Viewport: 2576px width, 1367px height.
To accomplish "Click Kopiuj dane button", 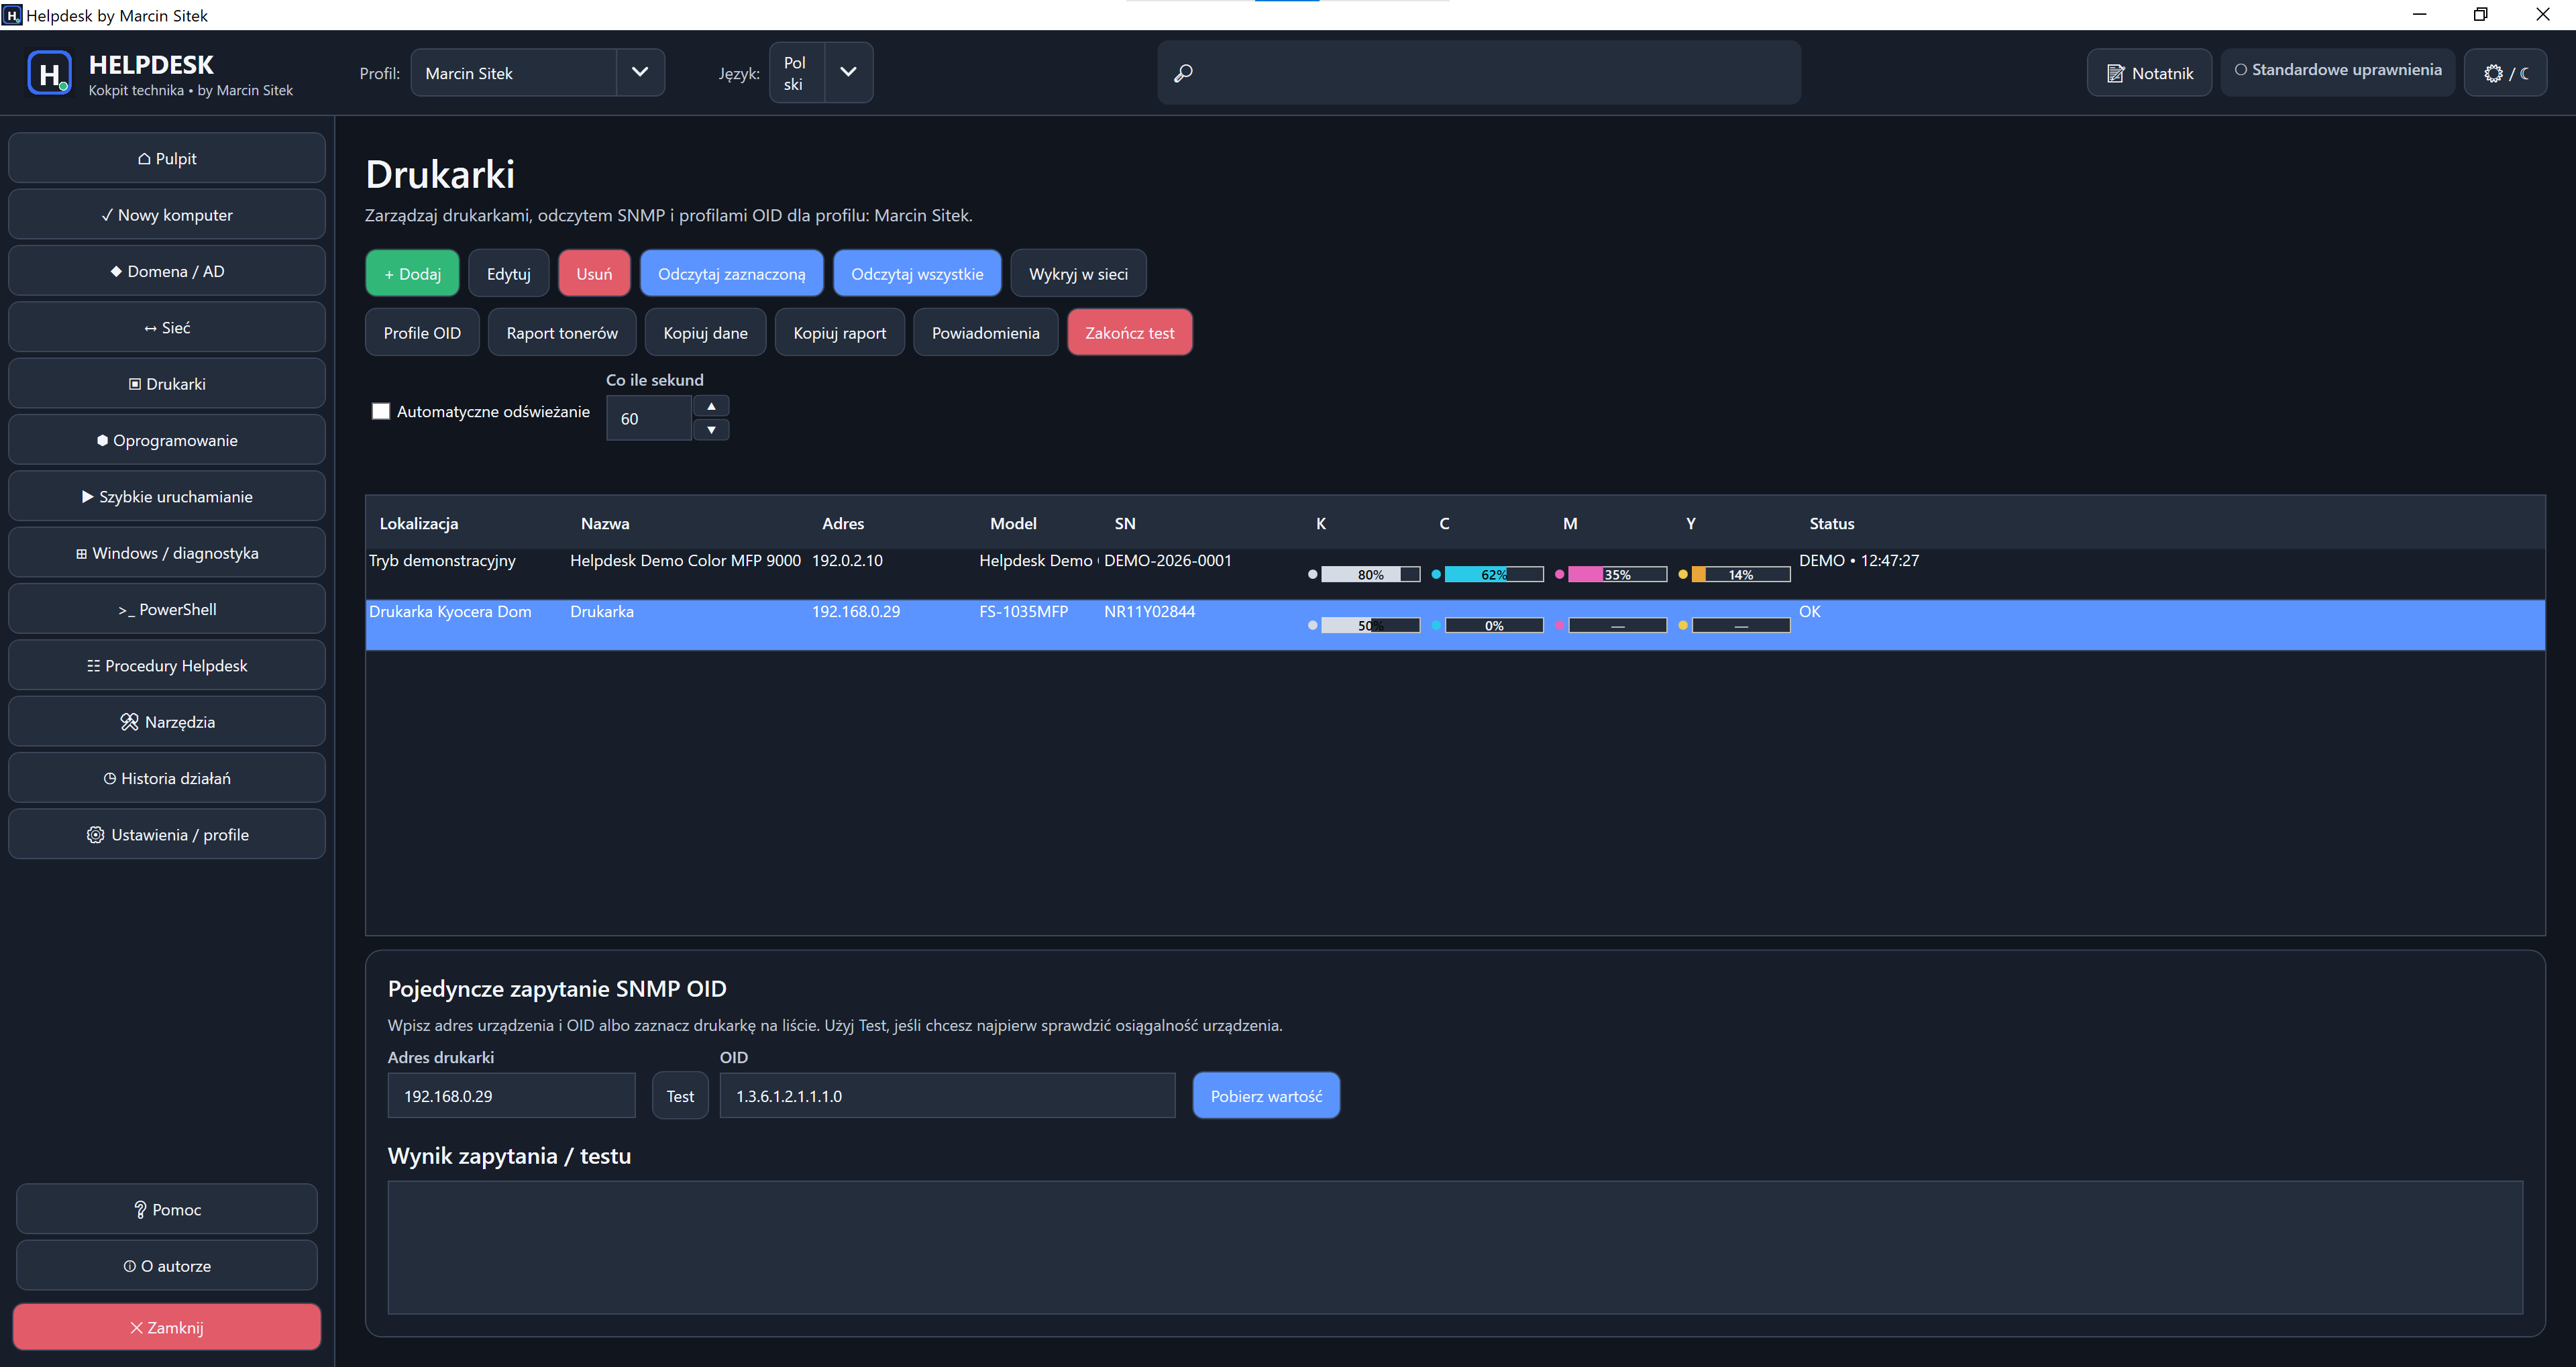I will [x=705, y=332].
